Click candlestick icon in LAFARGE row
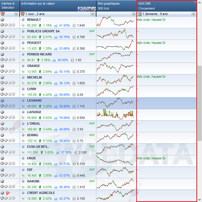The height and width of the screenshot is (202, 202). [x=23, y=118]
